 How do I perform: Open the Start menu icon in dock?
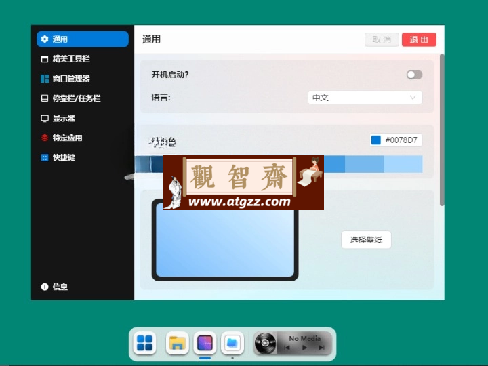(x=145, y=343)
